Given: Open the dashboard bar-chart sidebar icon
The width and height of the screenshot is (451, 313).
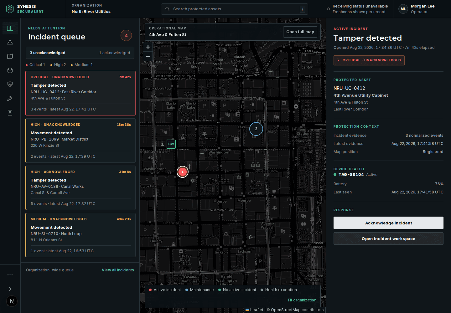Looking at the screenshot, I should pos(10,28).
